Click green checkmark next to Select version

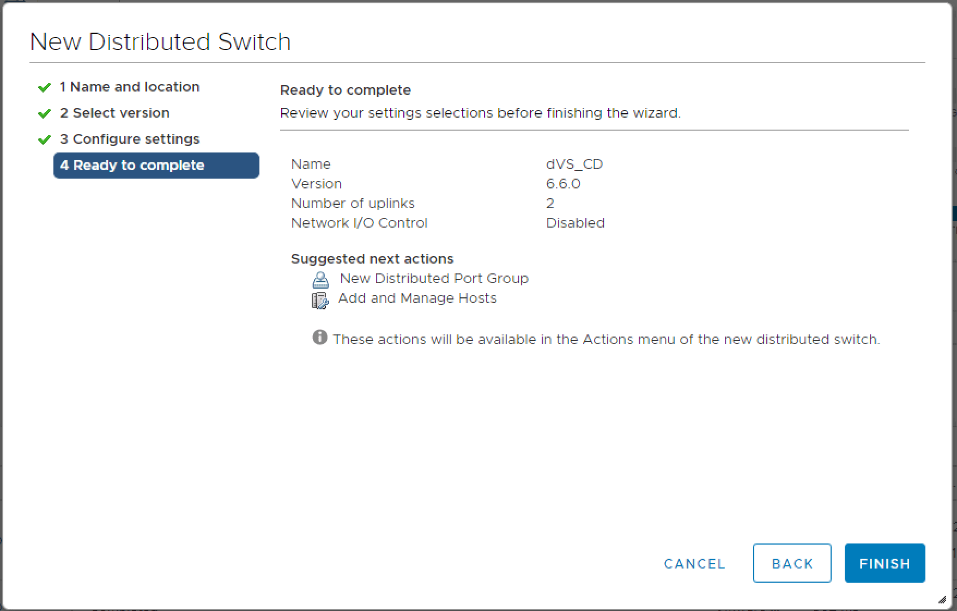[45, 113]
